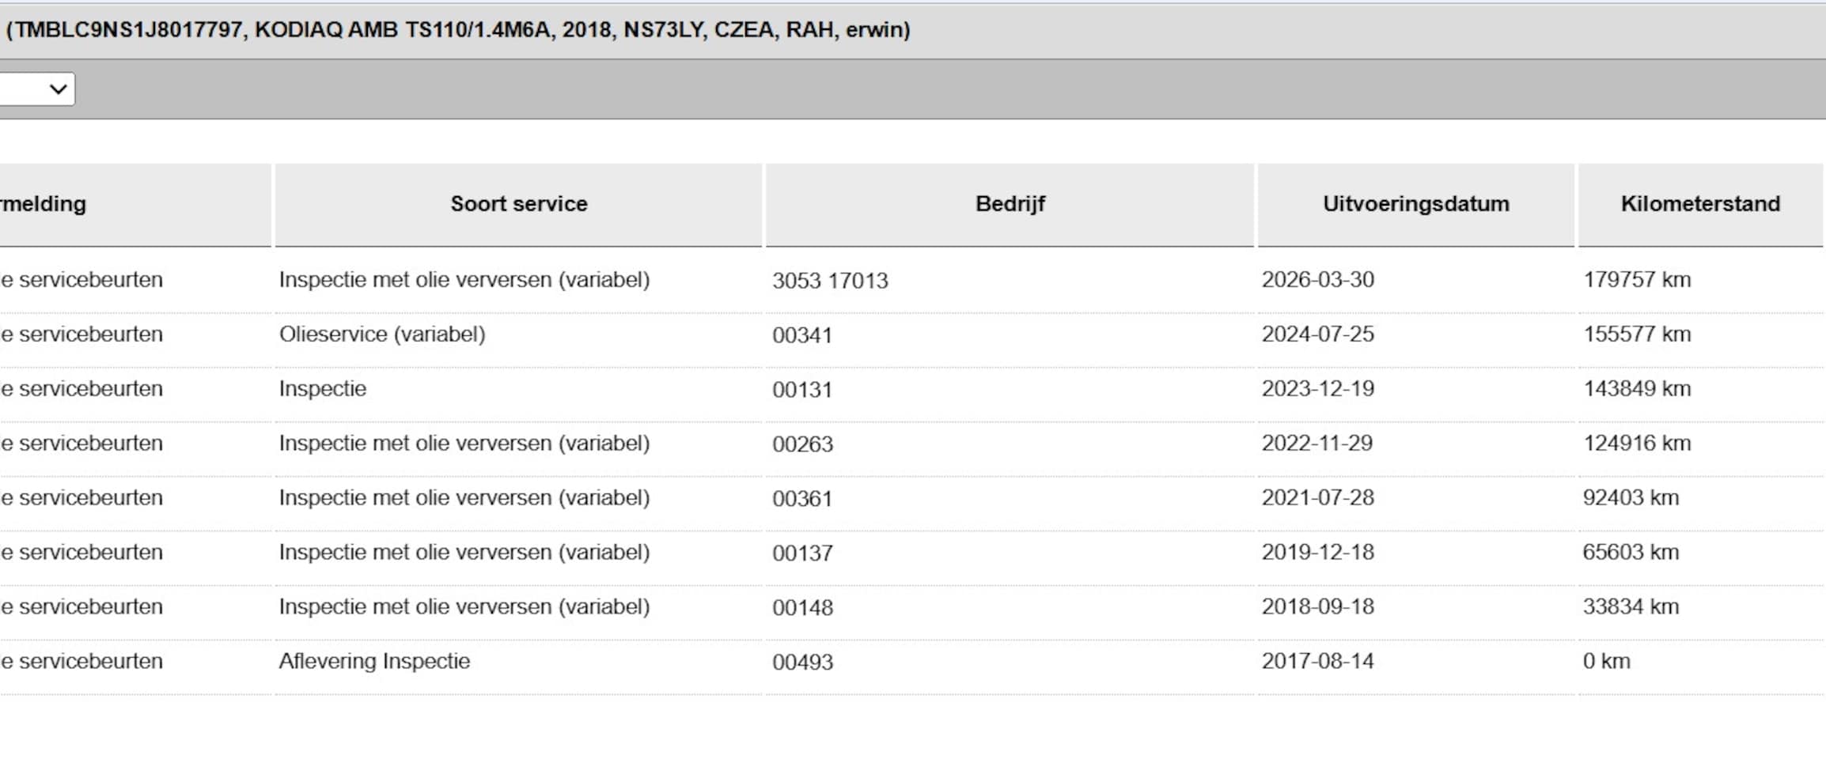
Task: Select the Aflevering Inspectie entry
Action: point(374,662)
